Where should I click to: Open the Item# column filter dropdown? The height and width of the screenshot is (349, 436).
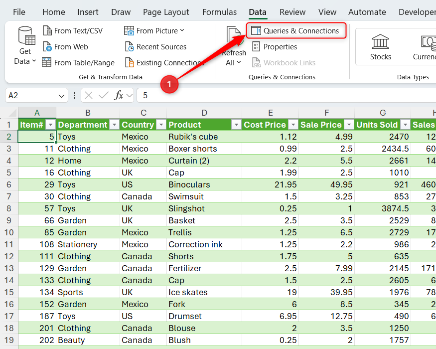pos(51,125)
